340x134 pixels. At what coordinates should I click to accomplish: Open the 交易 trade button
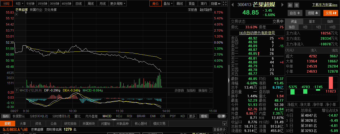tap(331, 13)
